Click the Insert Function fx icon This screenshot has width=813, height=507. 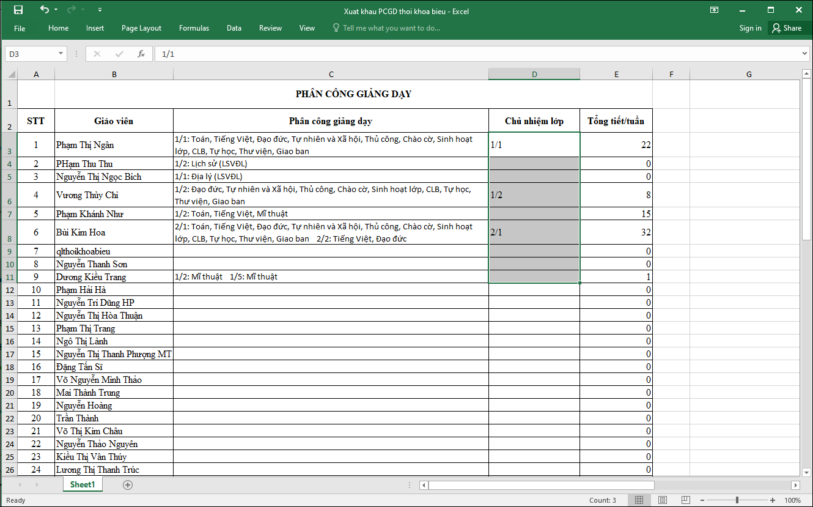141,54
